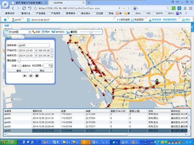Click the 照片 photo tool in map toolbar
Viewport: 194px width, 145px height.
(x=46, y=32)
